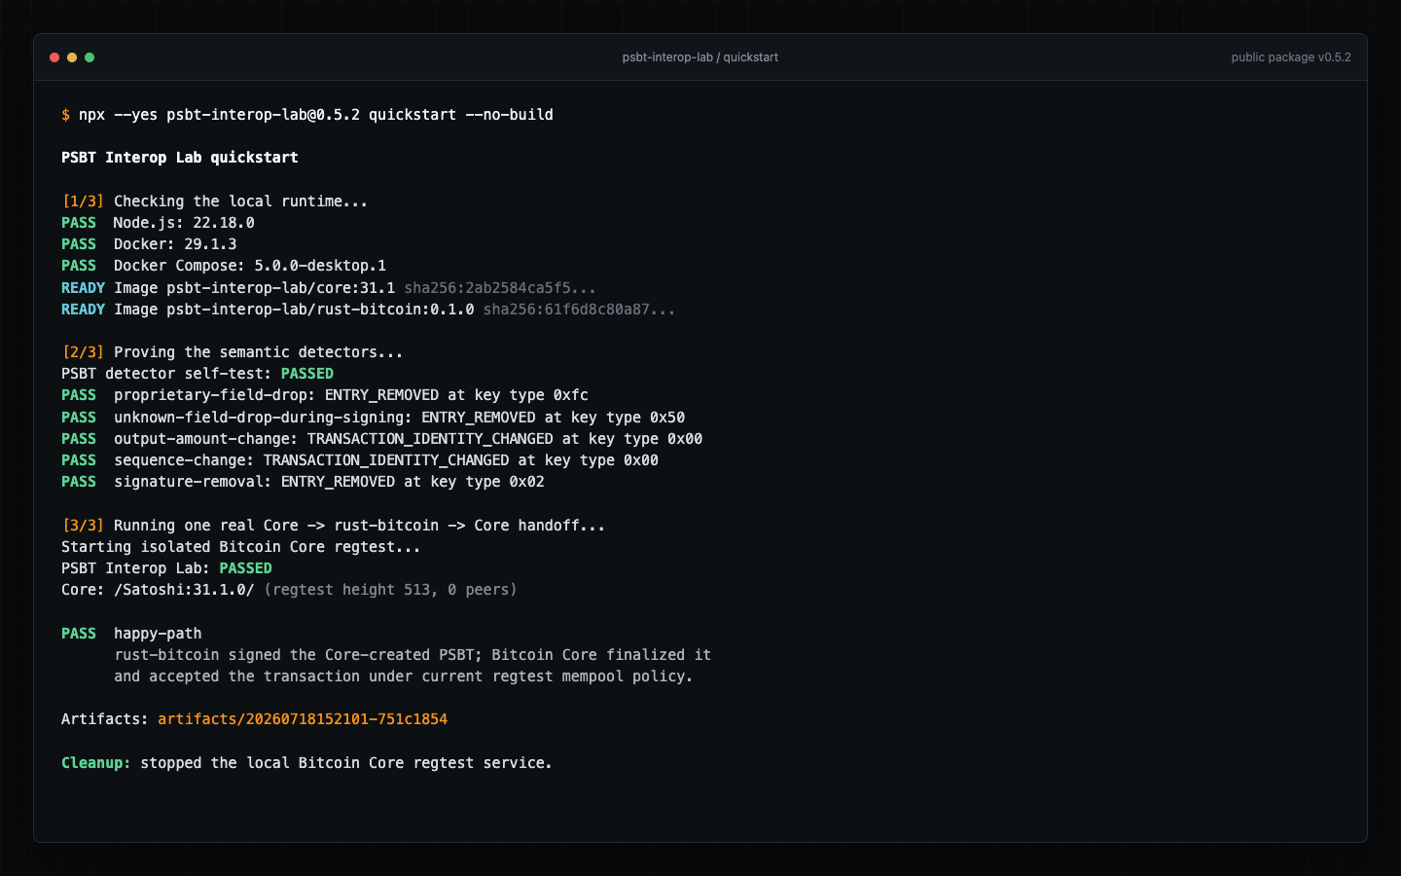Click the [3/3] Running one real Core handoff line
This screenshot has width=1401, height=876.
[334, 526]
